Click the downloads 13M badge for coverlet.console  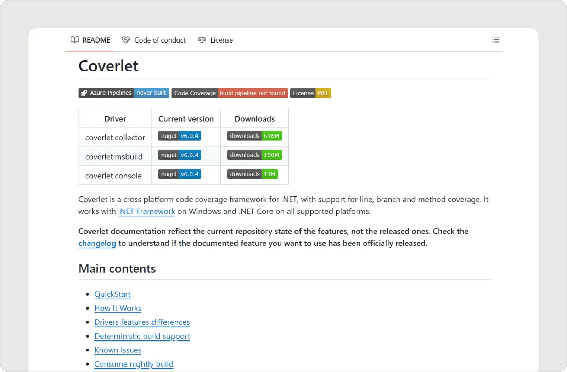[x=252, y=174]
